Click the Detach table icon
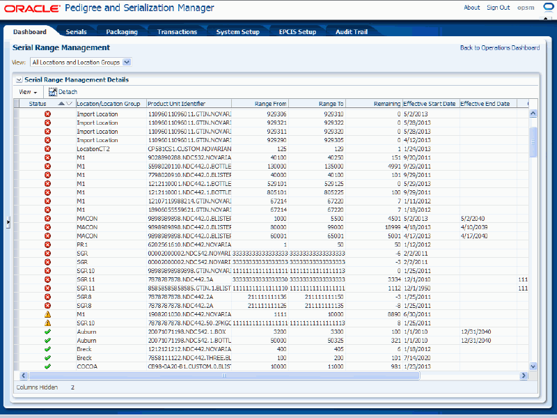Screen dimensions: 557x418 (x=53, y=92)
